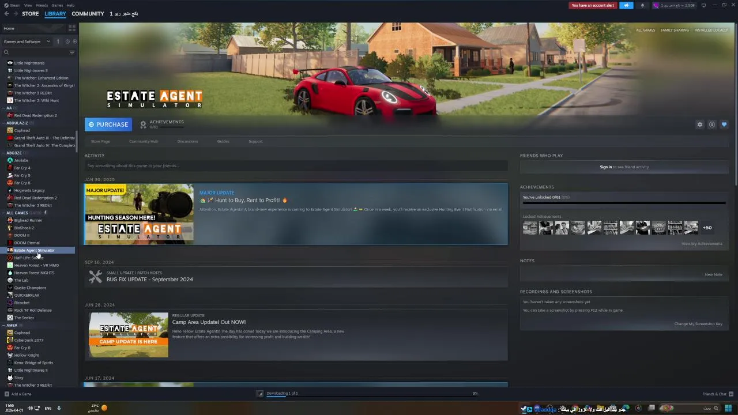The width and height of the screenshot is (738, 415).
Task: Open the announcements megaphone icon
Action: tap(626, 5)
